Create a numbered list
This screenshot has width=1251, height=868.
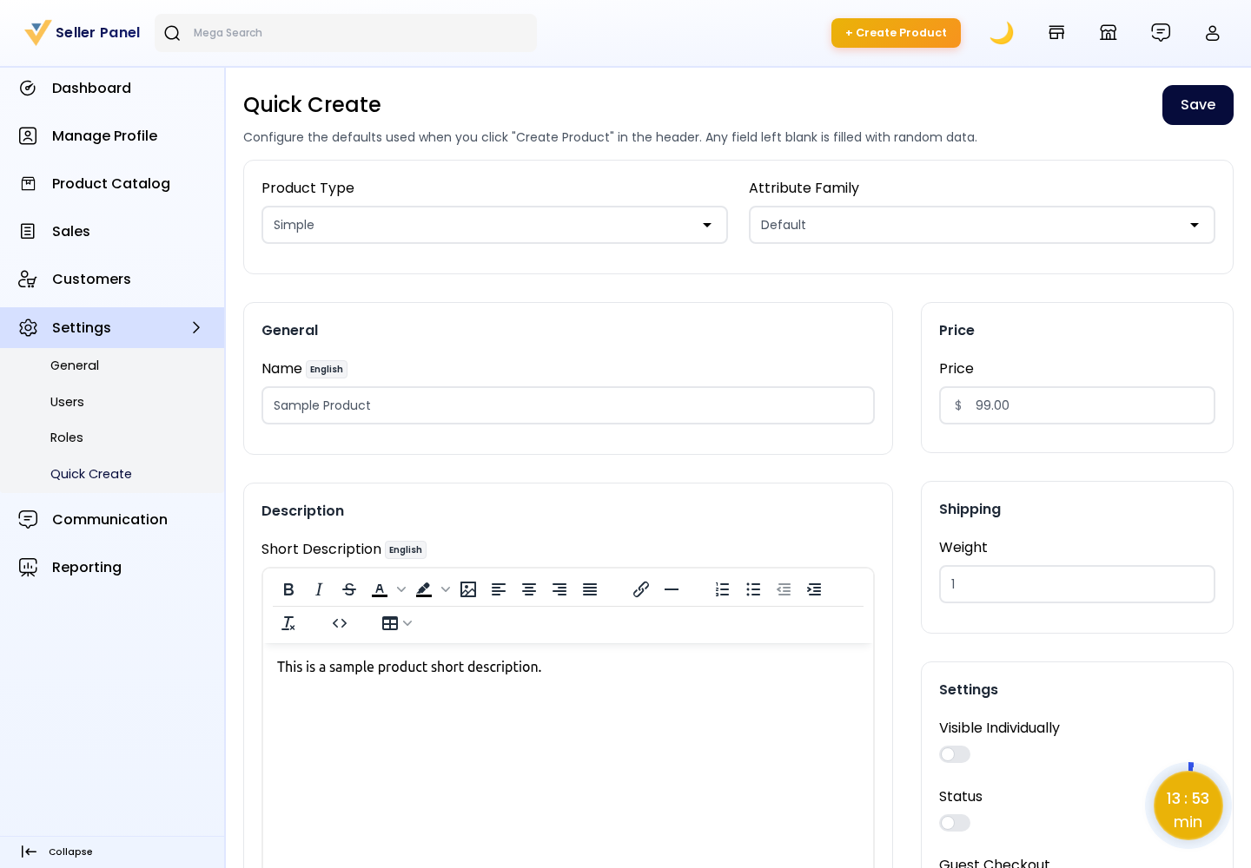[723, 589]
